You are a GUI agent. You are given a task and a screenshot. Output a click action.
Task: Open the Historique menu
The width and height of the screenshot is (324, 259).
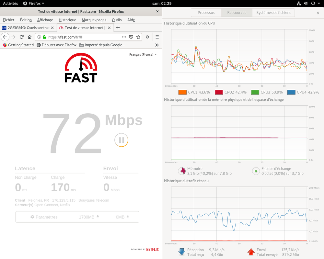coord(67,20)
